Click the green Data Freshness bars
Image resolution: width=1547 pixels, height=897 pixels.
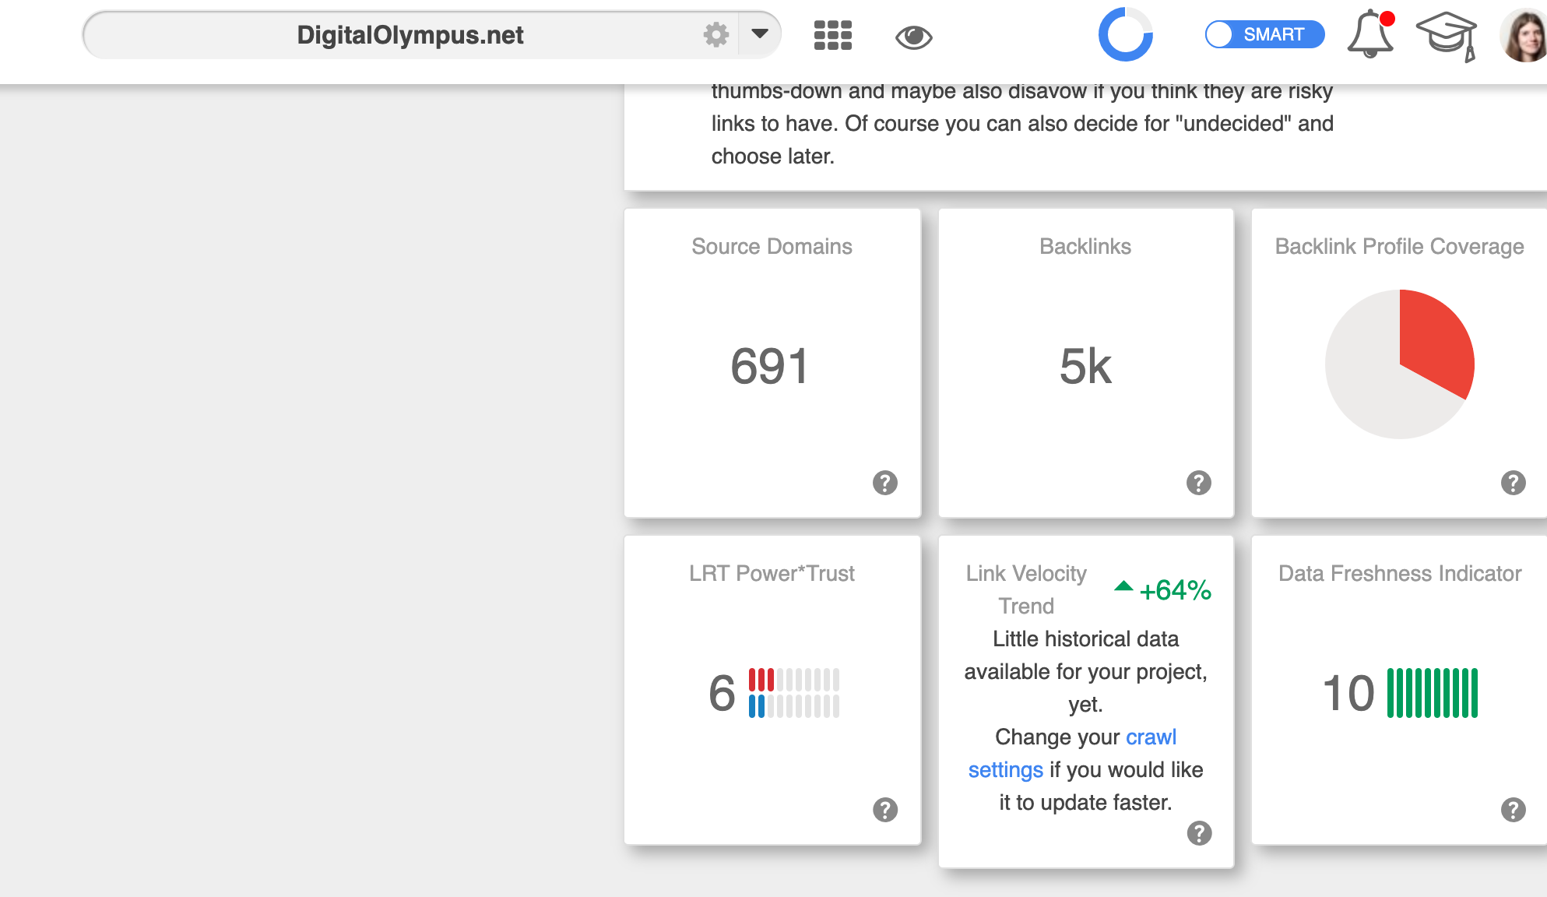pyautogui.click(x=1432, y=693)
